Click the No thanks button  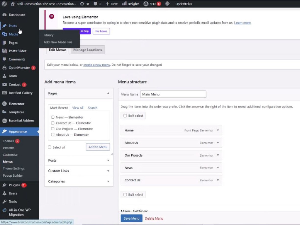pos(101,31)
